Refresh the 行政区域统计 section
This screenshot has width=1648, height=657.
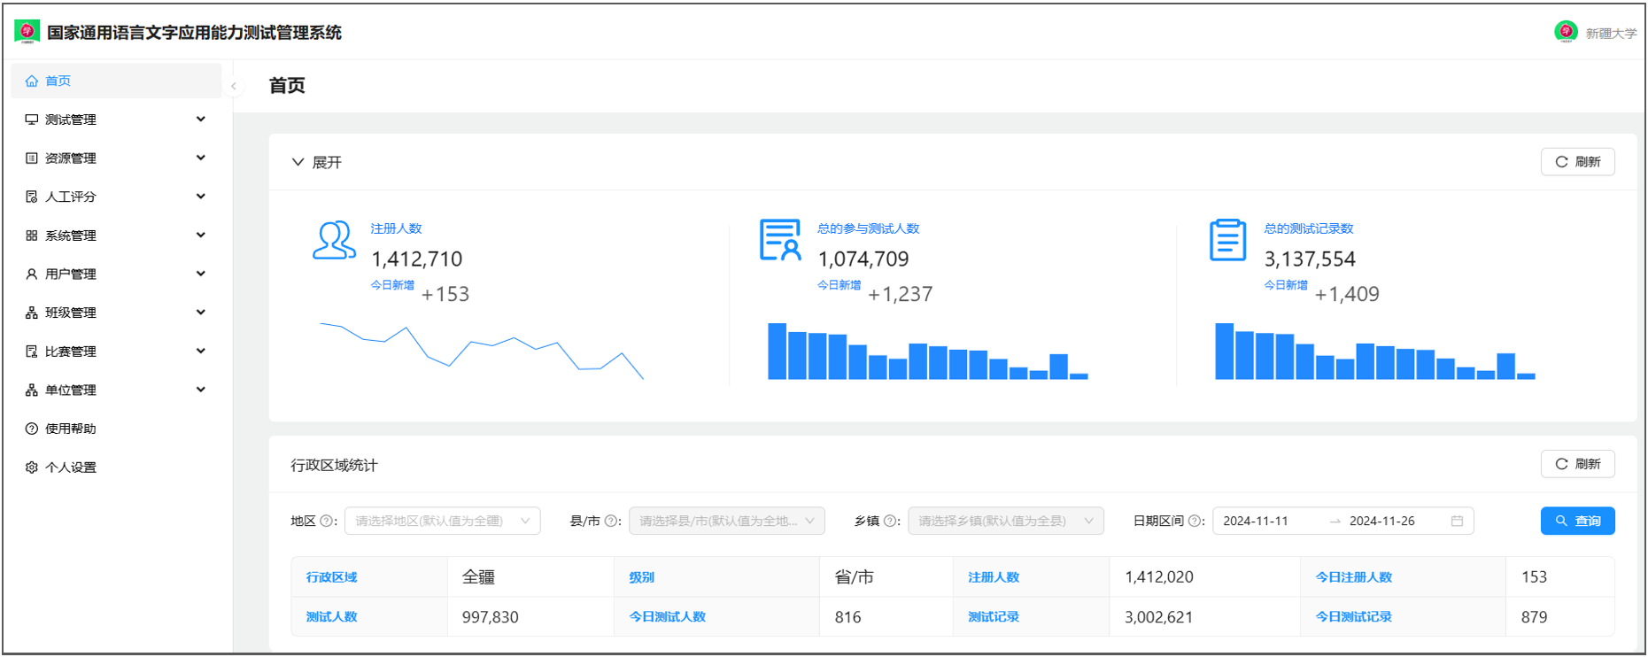coord(1577,464)
